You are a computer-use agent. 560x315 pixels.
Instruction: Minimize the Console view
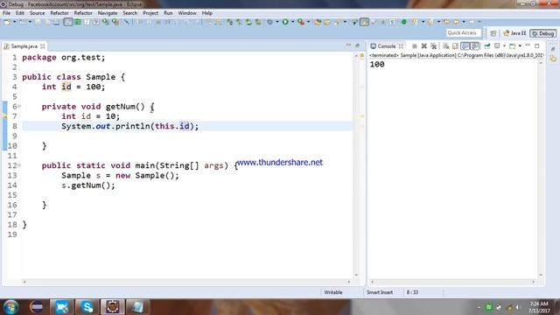(528, 45)
